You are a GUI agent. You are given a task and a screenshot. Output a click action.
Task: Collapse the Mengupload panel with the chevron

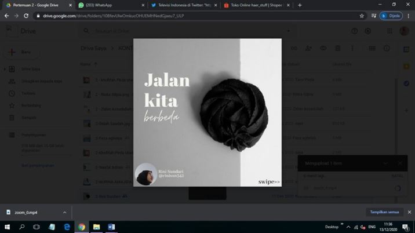(x=385, y=163)
